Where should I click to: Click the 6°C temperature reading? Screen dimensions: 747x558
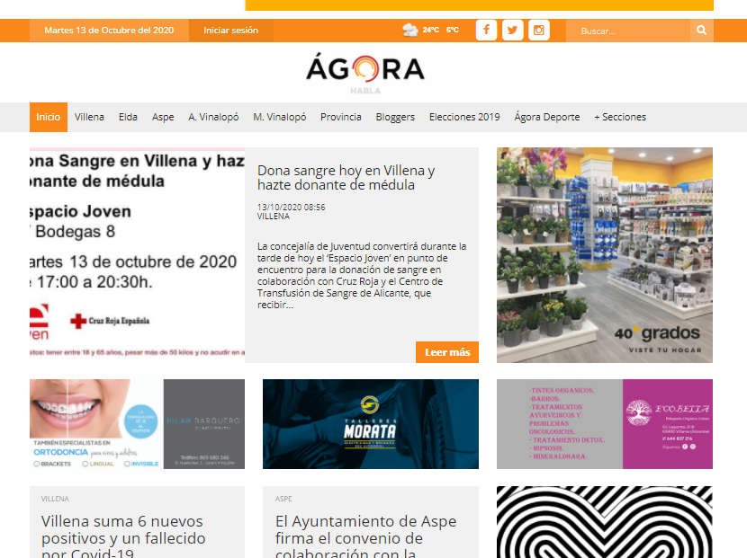click(x=453, y=30)
